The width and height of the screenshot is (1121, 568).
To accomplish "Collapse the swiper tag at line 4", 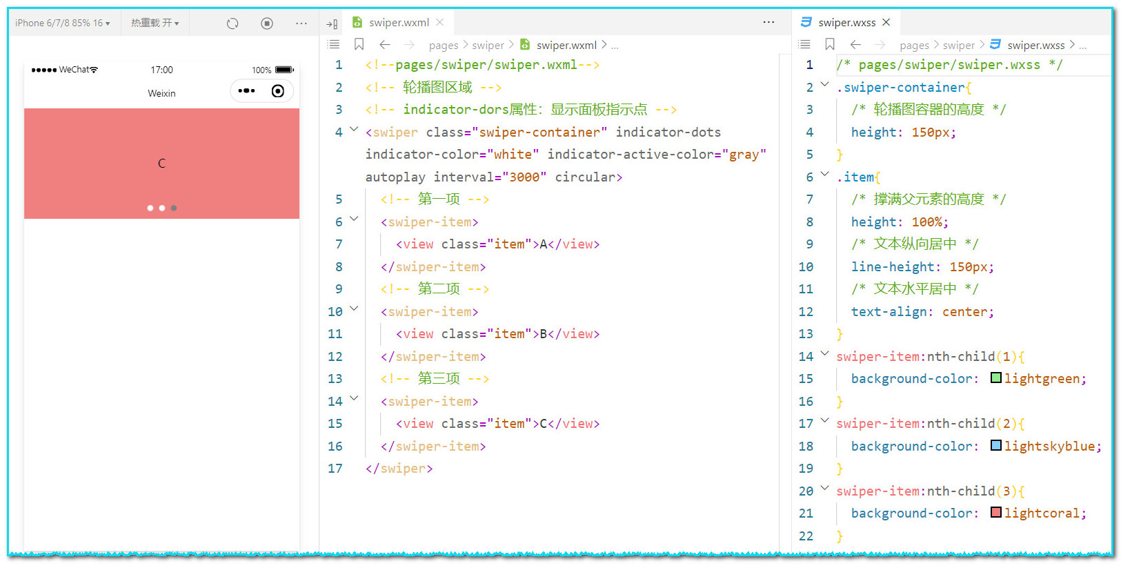I will pyautogui.click(x=354, y=129).
